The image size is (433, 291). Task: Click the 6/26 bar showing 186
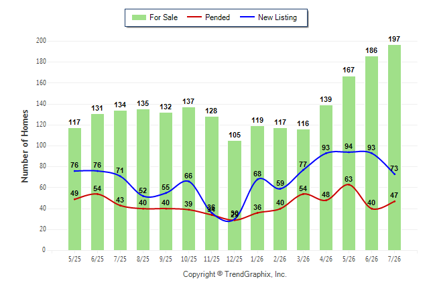(371, 154)
